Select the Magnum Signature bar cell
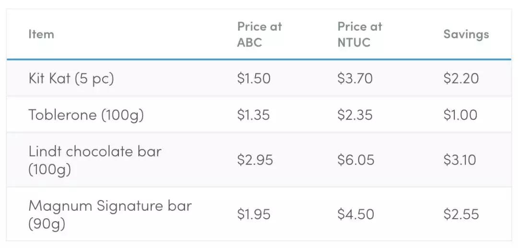The width and height of the screenshot is (518, 248). tap(110, 214)
